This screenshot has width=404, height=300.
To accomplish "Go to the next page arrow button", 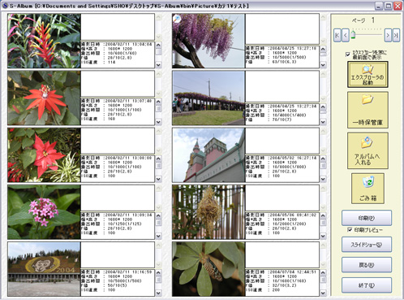I will pos(388,35).
